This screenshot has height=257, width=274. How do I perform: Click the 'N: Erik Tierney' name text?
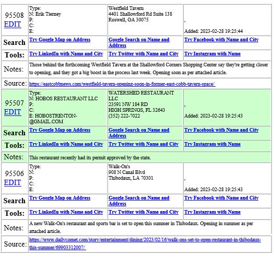pyautogui.click(x=45, y=14)
